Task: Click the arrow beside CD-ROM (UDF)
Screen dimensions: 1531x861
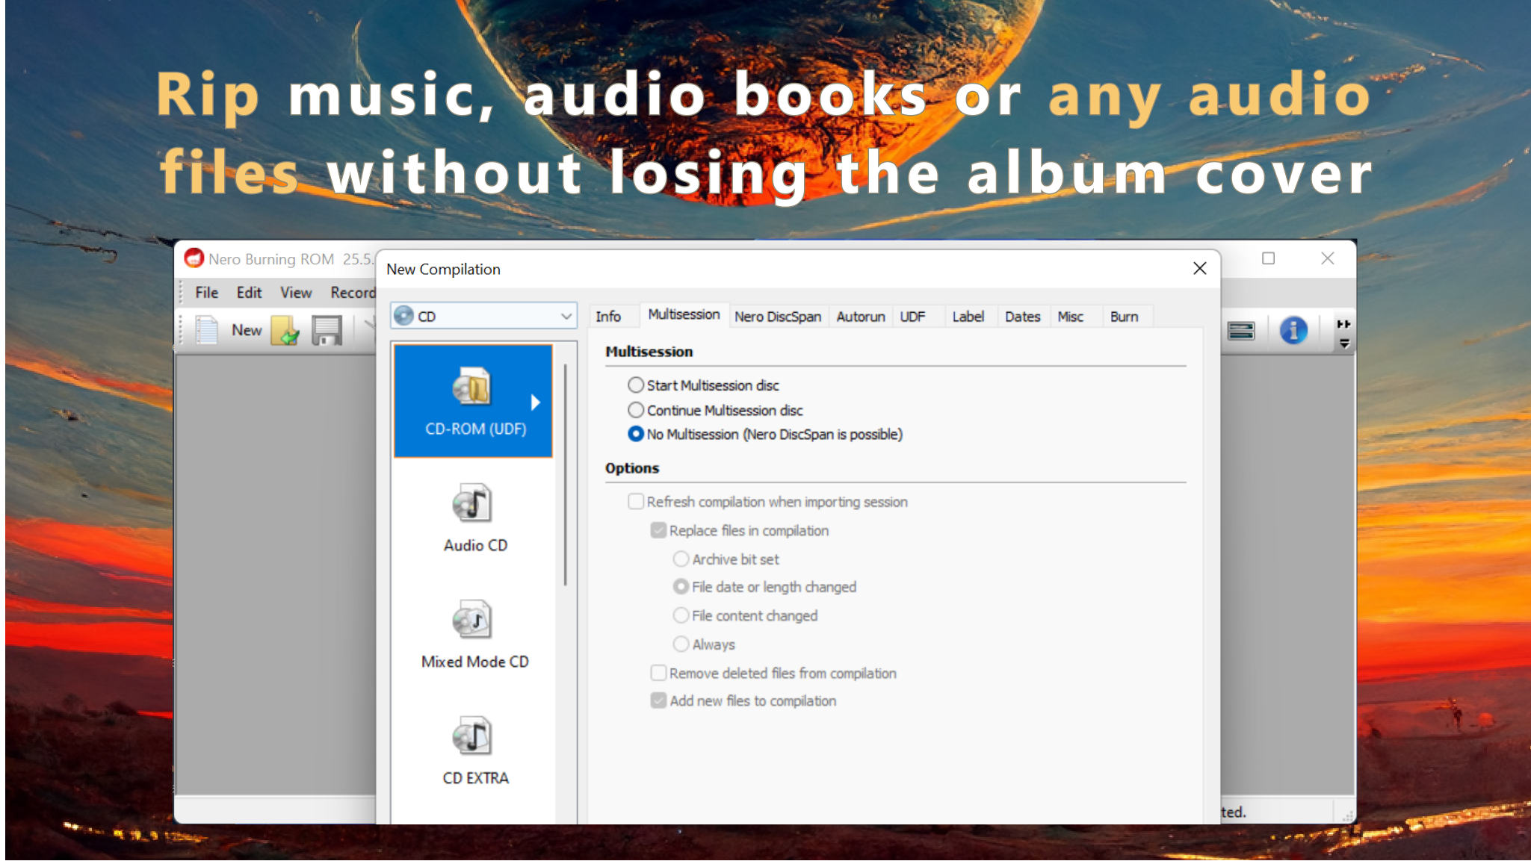Action: [x=535, y=402]
